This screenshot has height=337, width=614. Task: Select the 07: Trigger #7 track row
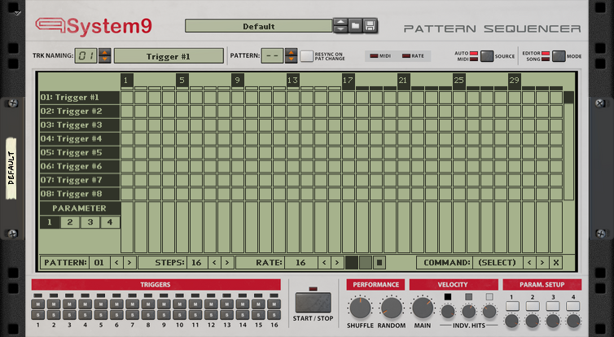tap(80, 180)
